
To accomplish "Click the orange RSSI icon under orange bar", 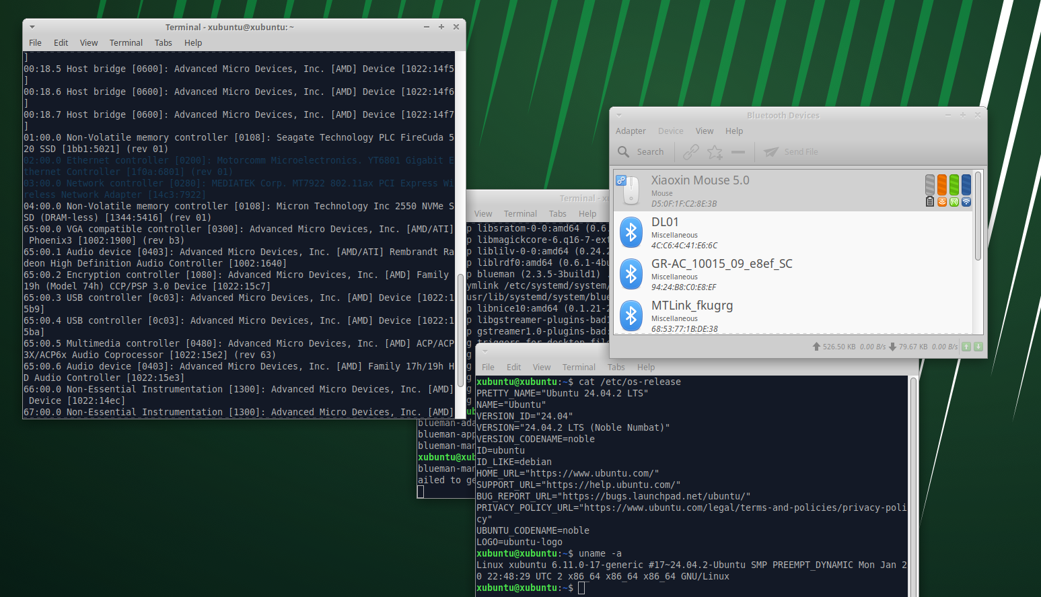I will point(942,201).
